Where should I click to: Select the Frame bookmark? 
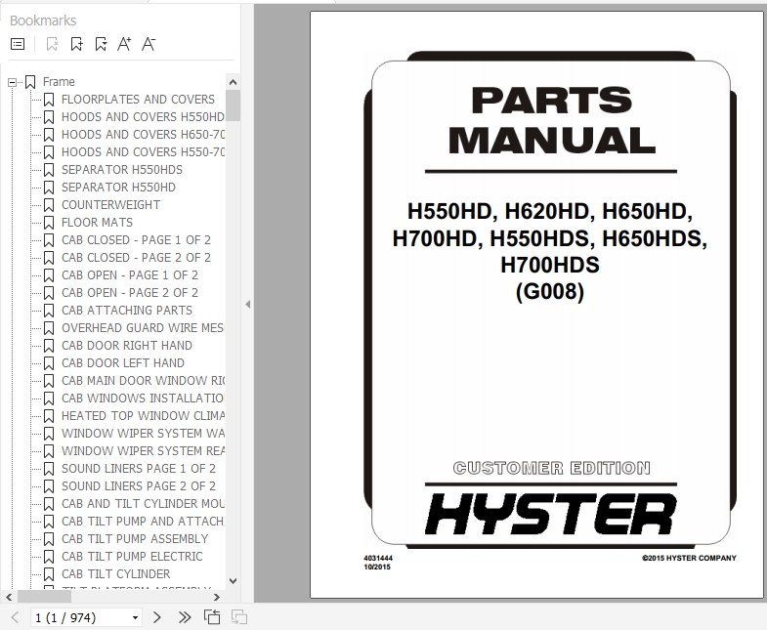pos(59,82)
